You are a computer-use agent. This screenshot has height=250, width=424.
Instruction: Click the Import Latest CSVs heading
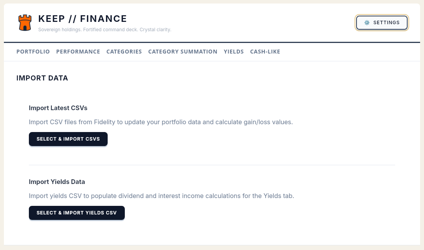pyautogui.click(x=58, y=108)
